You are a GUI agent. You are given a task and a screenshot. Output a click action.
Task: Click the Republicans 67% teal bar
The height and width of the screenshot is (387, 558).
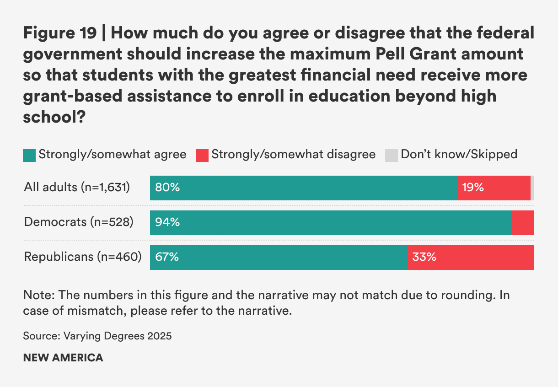[279, 258]
